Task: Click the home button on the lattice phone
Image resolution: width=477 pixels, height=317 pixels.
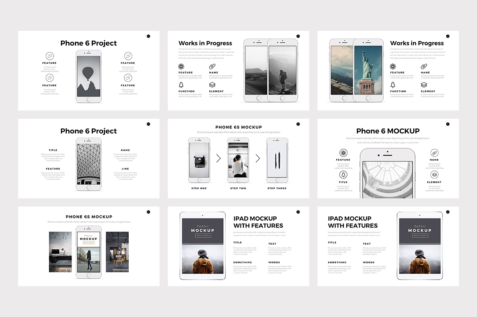Action: [x=88, y=187]
